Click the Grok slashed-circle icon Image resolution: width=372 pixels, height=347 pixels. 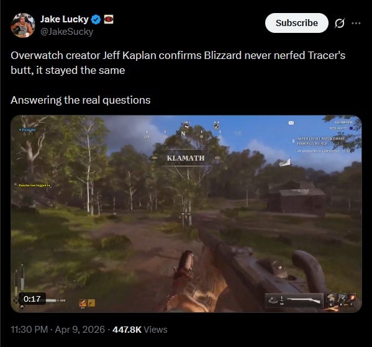click(x=340, y=23)
